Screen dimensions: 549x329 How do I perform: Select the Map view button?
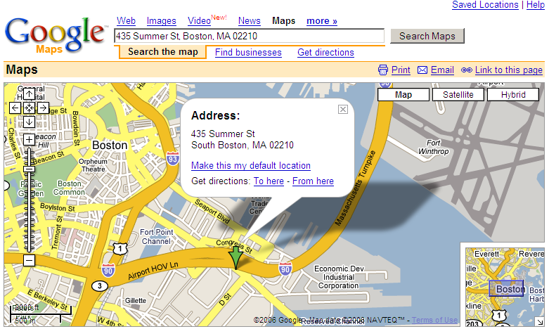tap(403, 95)
